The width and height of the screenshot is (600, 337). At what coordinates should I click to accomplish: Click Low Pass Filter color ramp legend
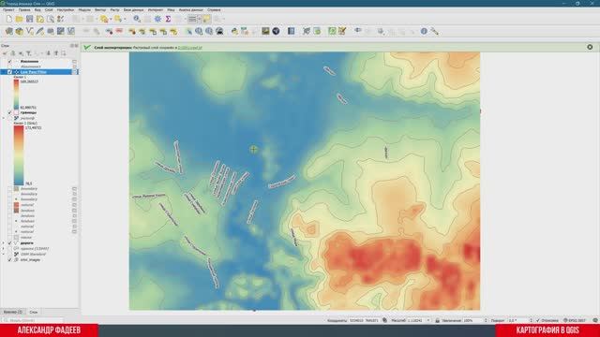pos(16,94)
